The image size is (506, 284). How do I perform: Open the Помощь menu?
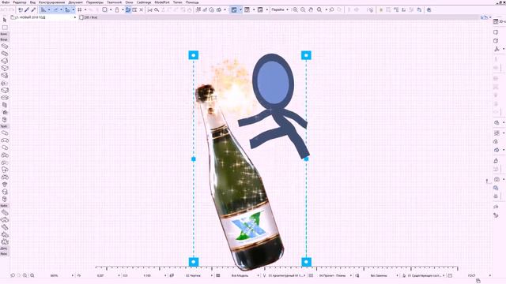[x=192, y=2]
